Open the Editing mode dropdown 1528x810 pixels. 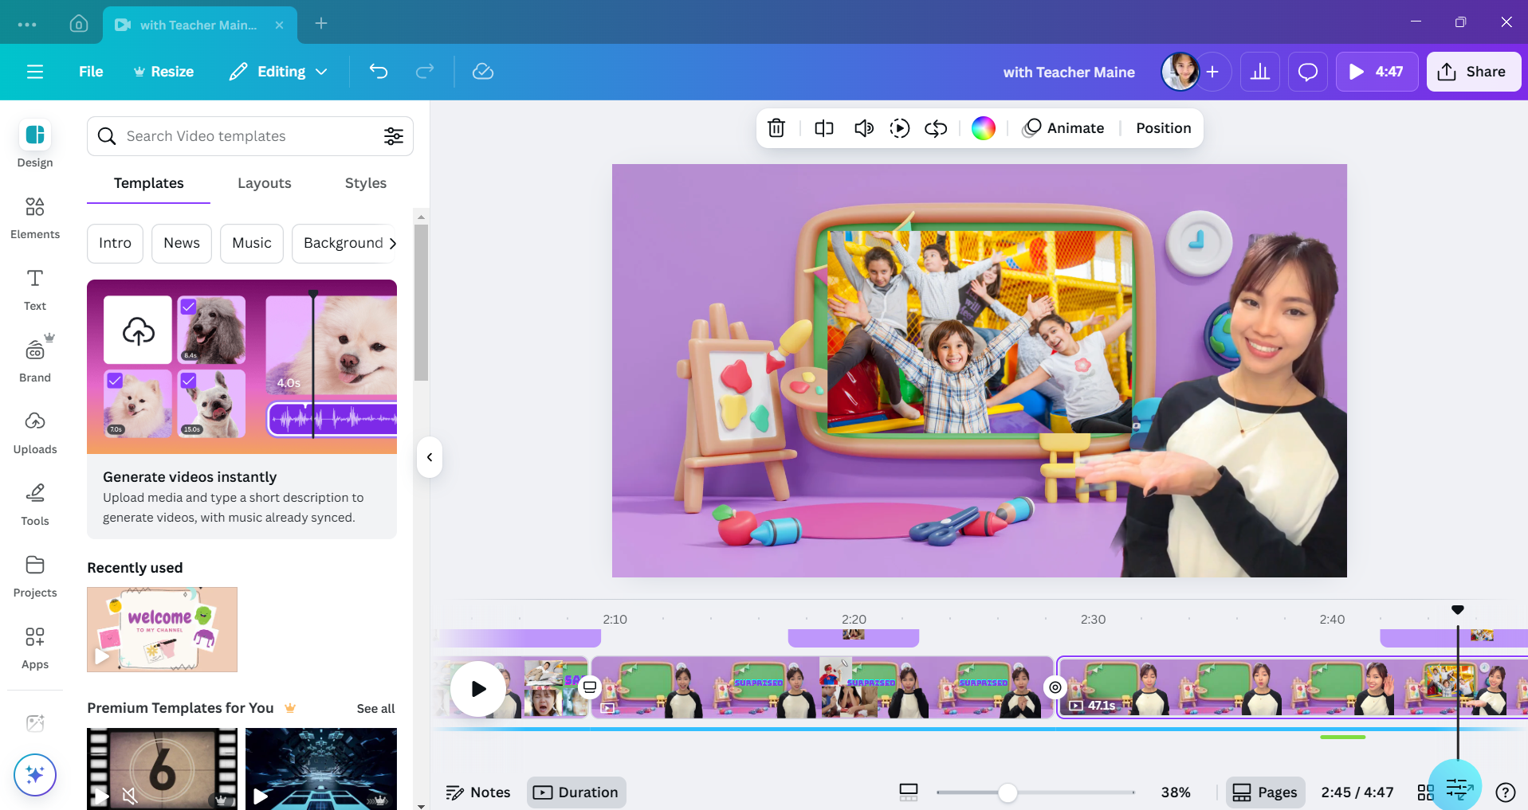coord(278,72)
